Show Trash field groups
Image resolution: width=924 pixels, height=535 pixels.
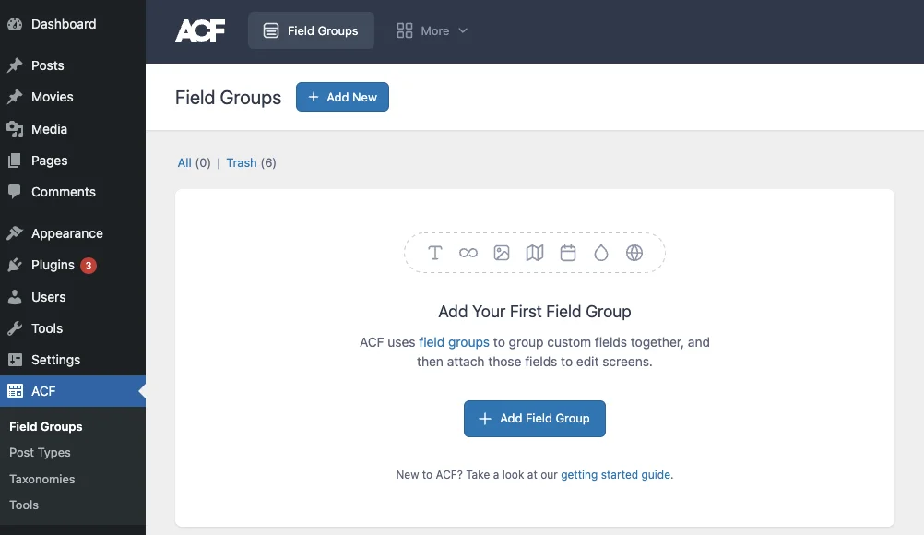(242, 163)
